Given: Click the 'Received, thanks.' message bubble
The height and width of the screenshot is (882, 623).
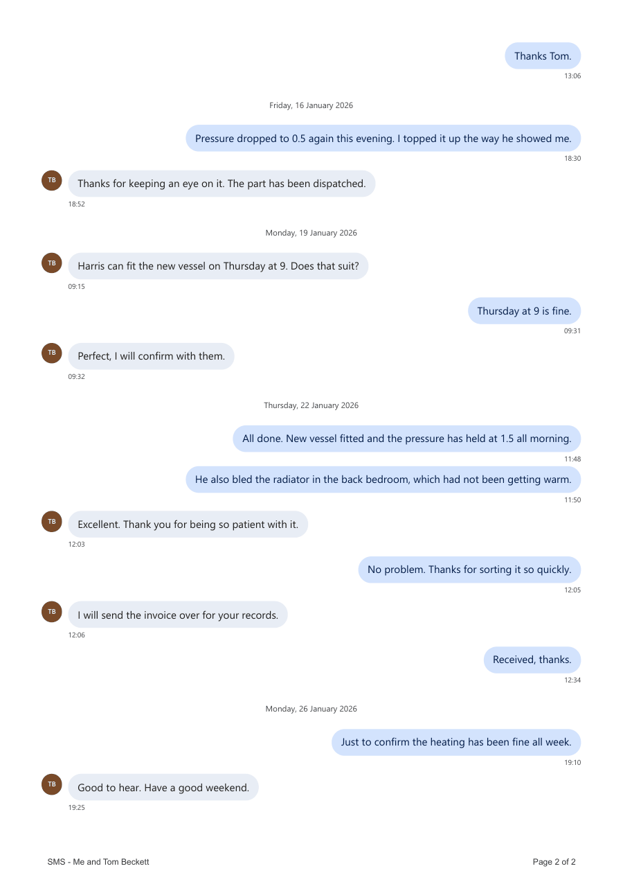Looking at the screenshot, I should 532,660.
